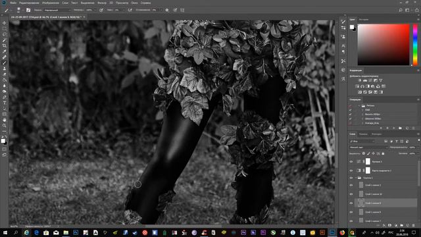Select the Hand tool
This screenshot has width=421, height=237.
click(x=5, y=120)
